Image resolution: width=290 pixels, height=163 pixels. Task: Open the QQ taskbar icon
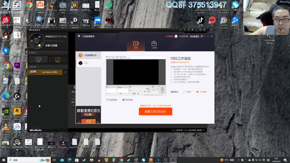[99, 160]
